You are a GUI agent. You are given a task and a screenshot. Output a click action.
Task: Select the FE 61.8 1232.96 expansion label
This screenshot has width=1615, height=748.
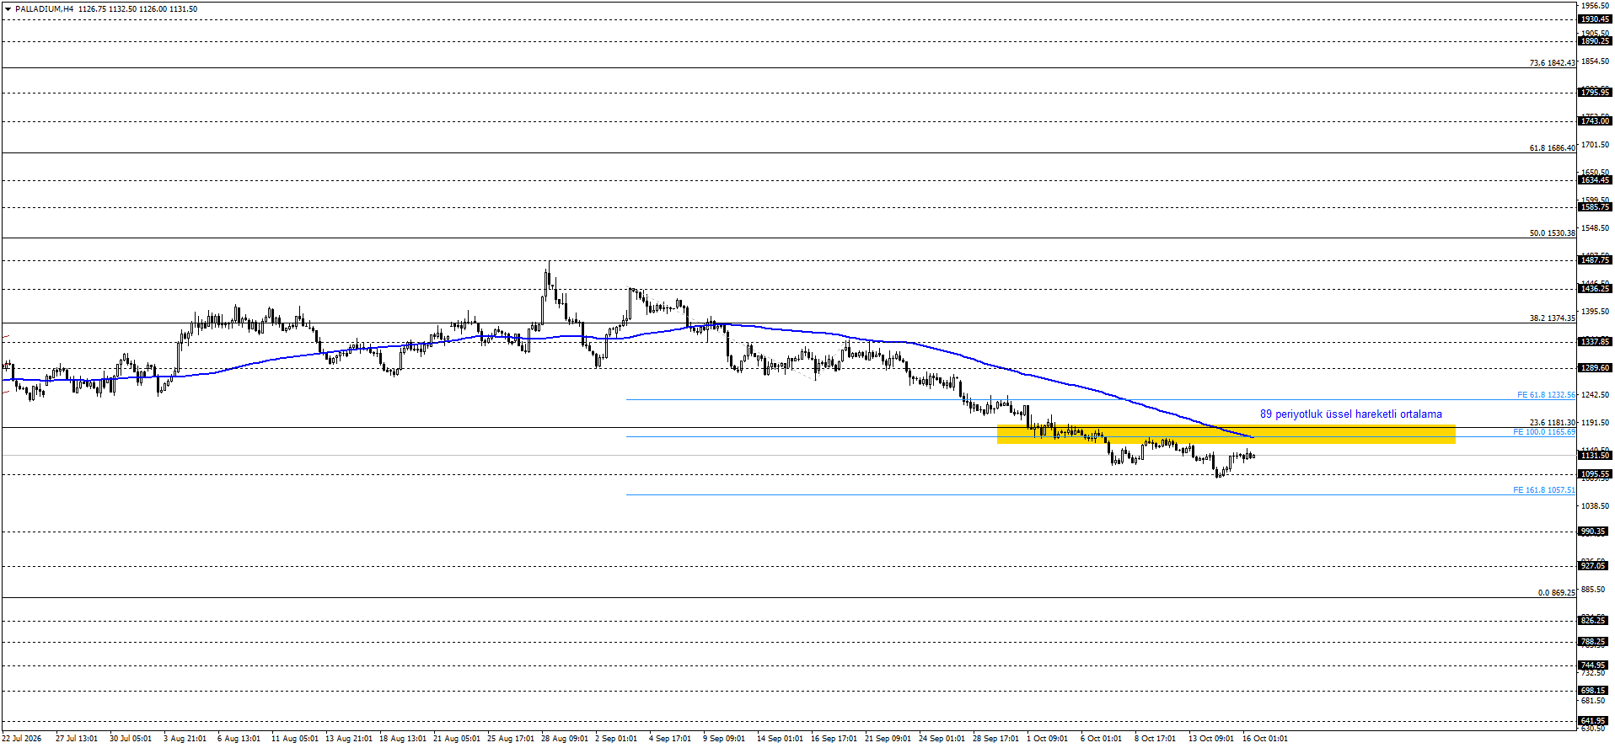(1546, 395)
